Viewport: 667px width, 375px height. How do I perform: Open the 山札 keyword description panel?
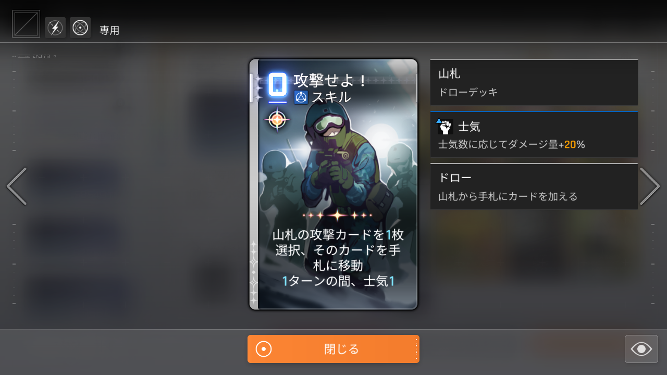point(534,82)
